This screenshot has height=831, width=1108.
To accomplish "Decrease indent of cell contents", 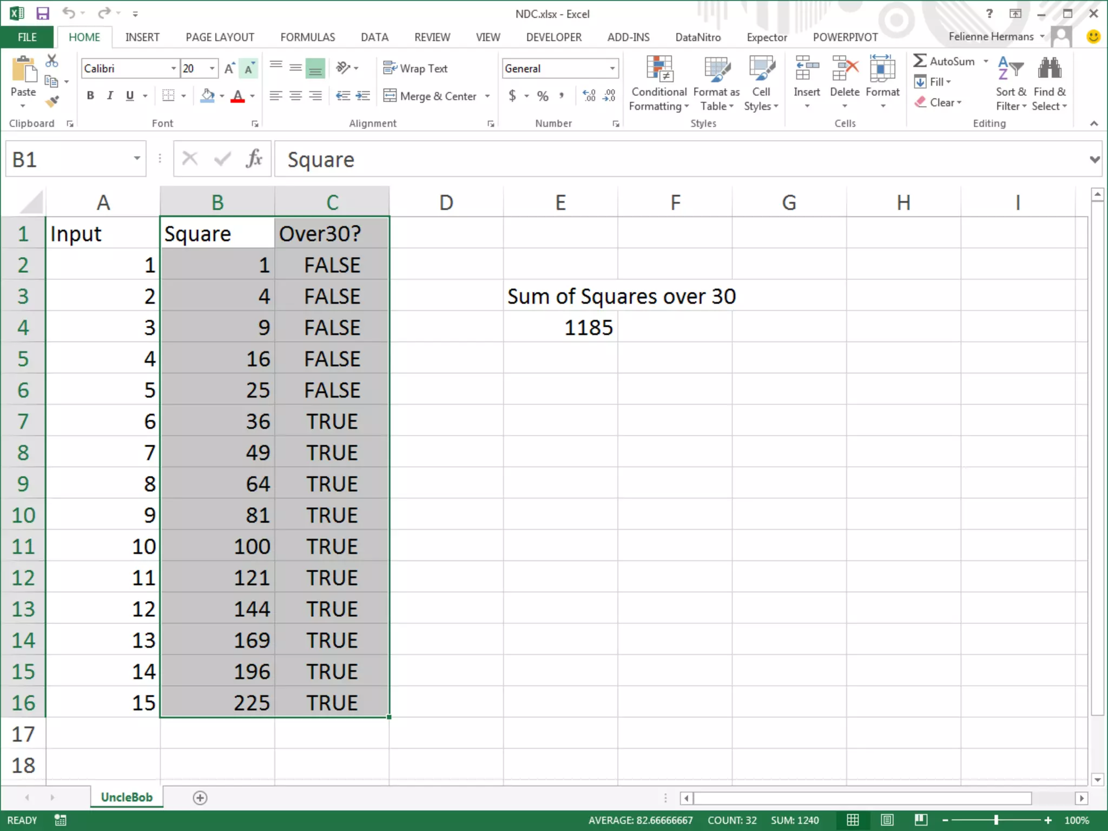I will pos(343,96).
